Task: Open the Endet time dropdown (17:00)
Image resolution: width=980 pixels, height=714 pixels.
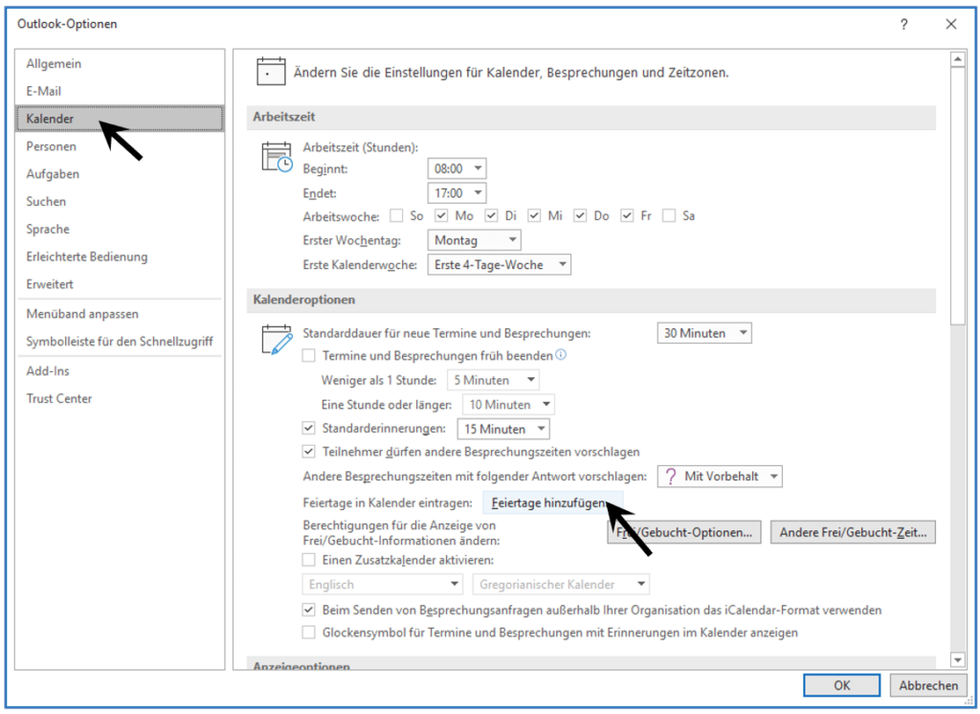Action: (x=457, y=192)
